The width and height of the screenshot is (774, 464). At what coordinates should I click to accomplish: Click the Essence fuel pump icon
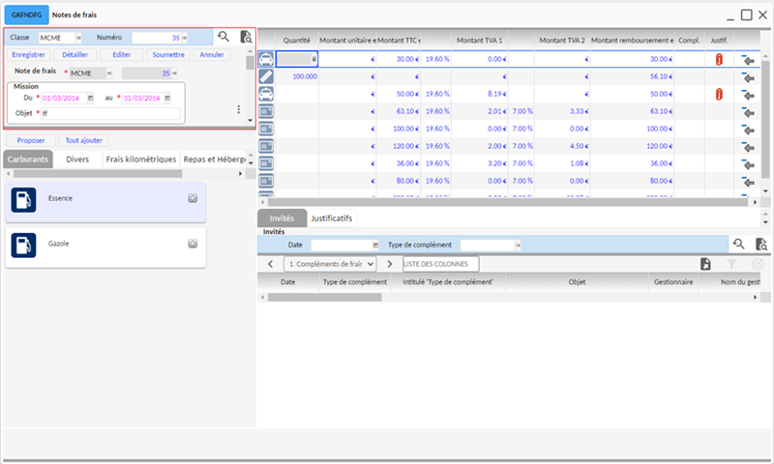click(x=23, y=199)
